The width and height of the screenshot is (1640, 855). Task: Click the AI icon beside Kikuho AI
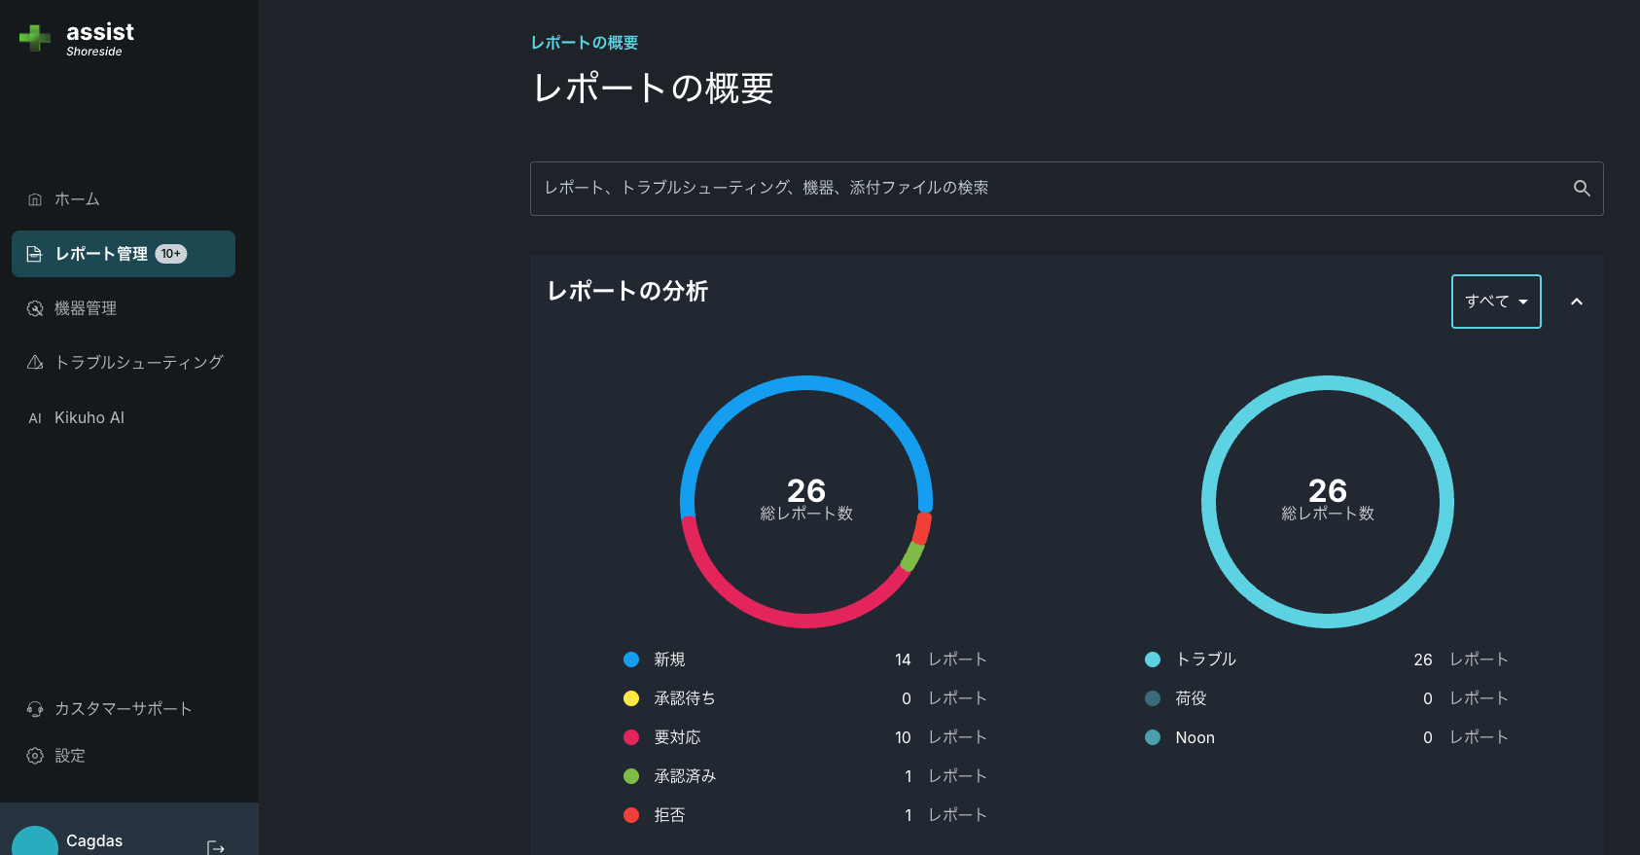click(x=35, y=418)
